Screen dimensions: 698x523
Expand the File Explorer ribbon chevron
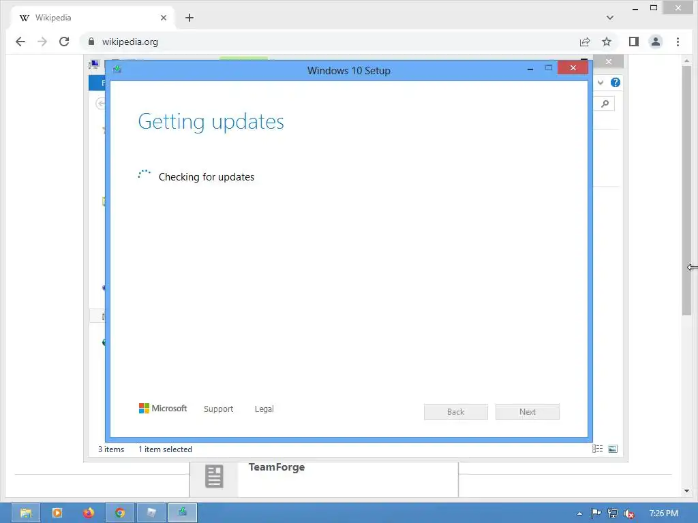click(x=601, y=82)
